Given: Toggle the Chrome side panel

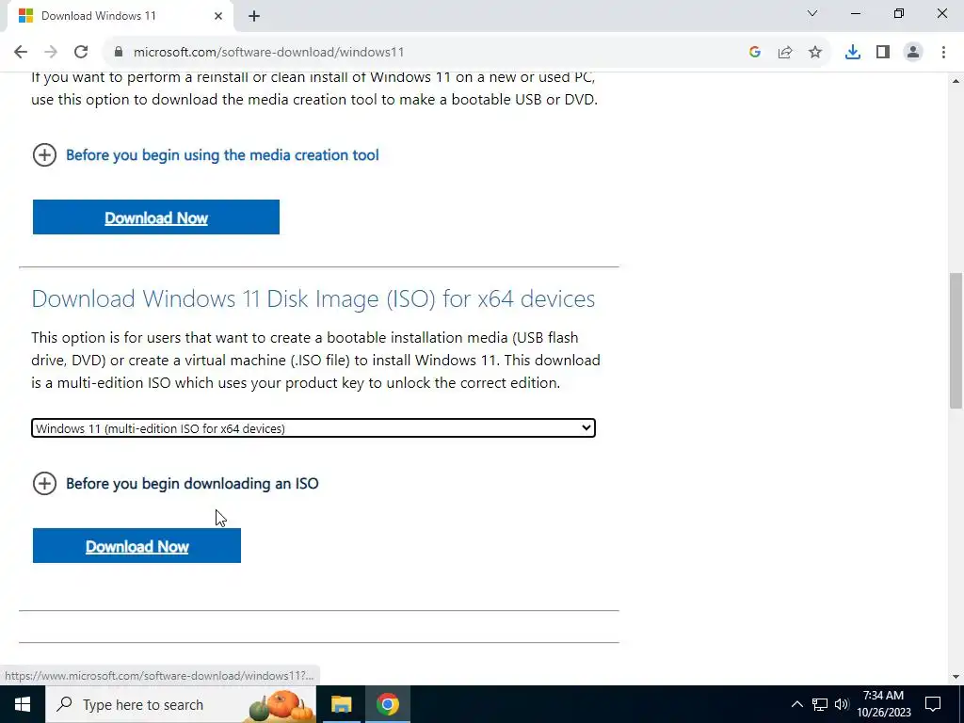Looking at the screenshot, I should pyautogui.click(x=883, y=53).
